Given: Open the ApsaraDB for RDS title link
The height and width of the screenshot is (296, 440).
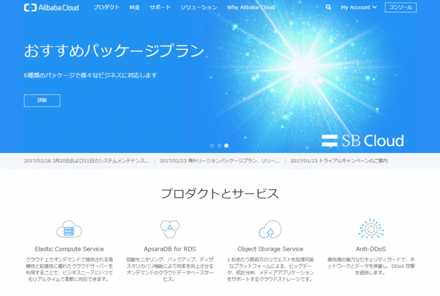Looking at the screenshot, I should pos(170,249).
